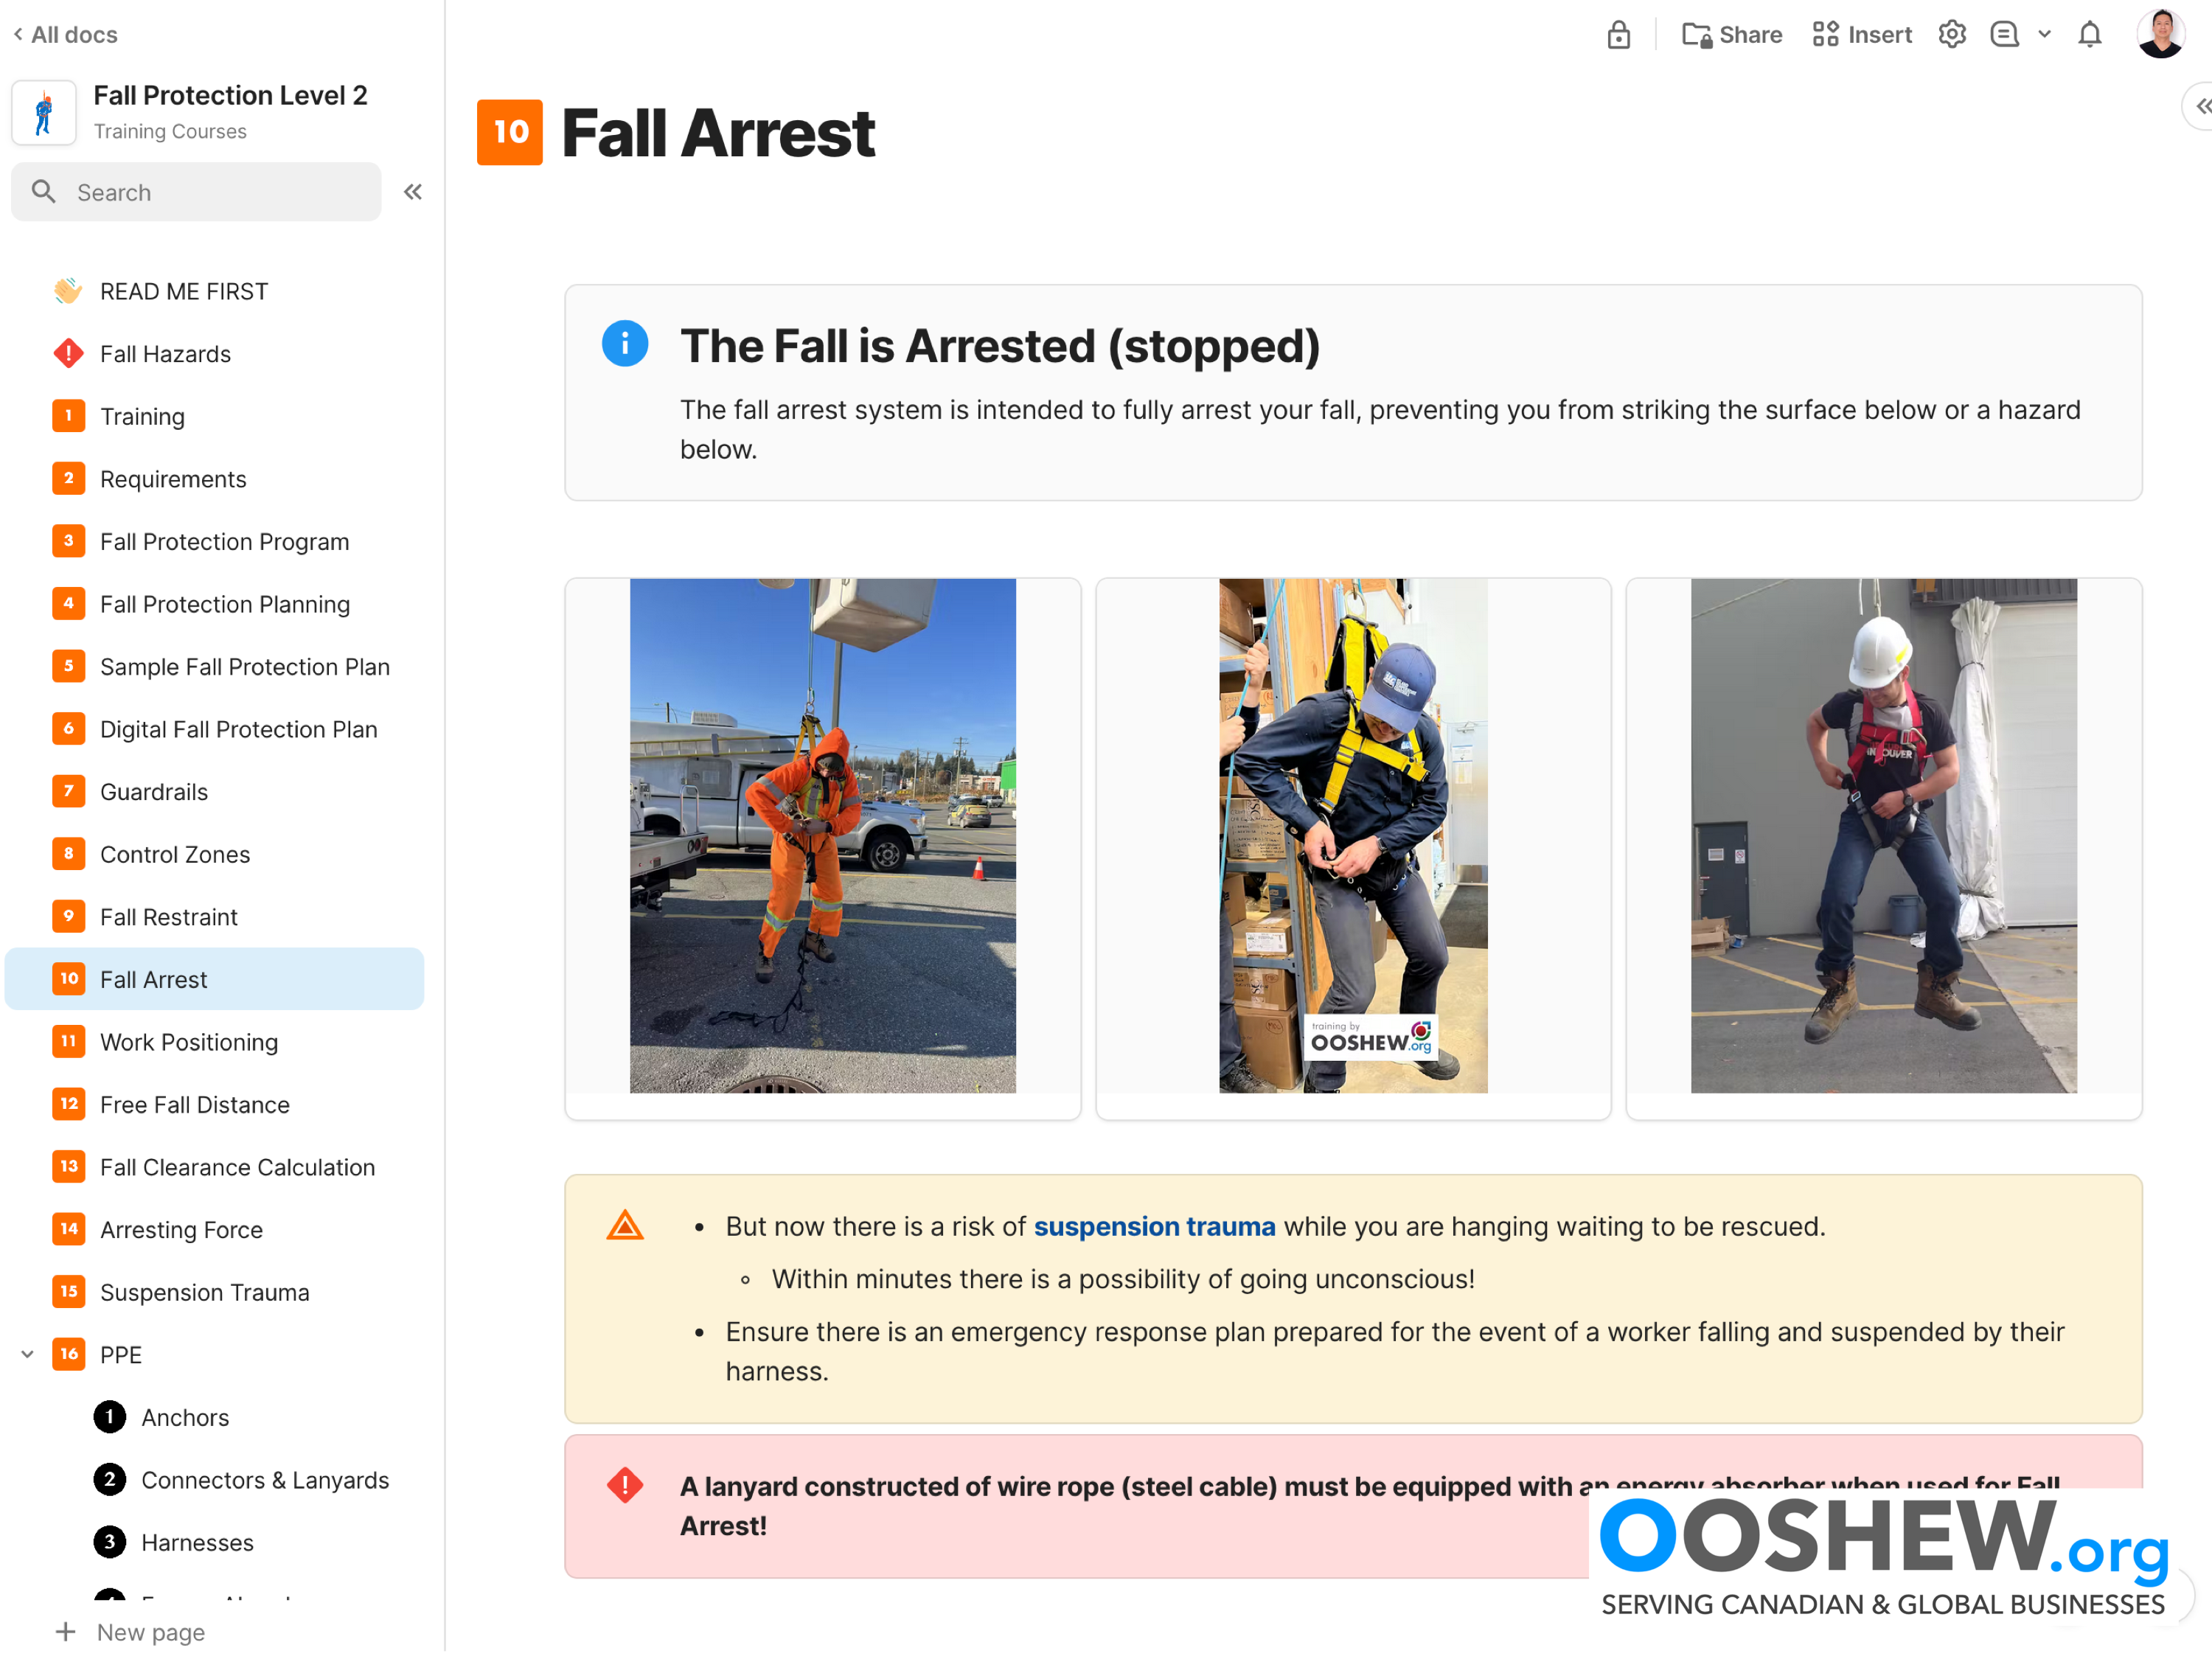Collapse the sidebar with double chevron
The height and width of the screenshot is (1659, 2212).
click(x=413, y=192)
